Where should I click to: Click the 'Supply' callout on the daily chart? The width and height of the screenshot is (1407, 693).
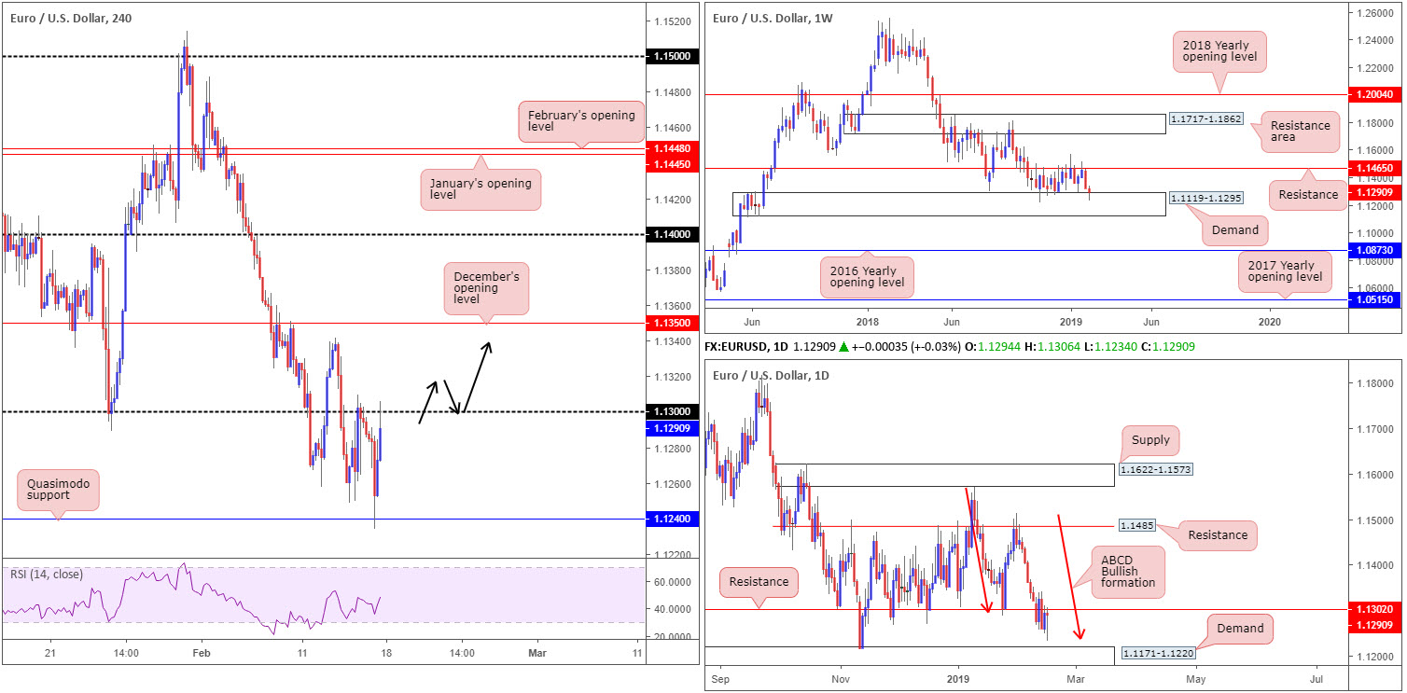(1149, 439)
